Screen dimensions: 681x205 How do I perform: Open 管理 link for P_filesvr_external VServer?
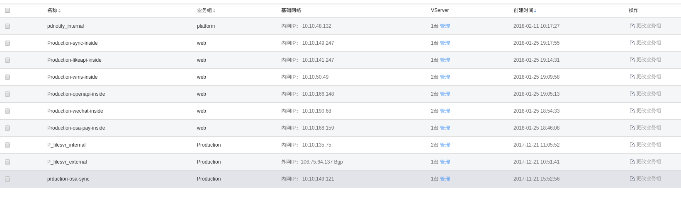click(445, 162)
